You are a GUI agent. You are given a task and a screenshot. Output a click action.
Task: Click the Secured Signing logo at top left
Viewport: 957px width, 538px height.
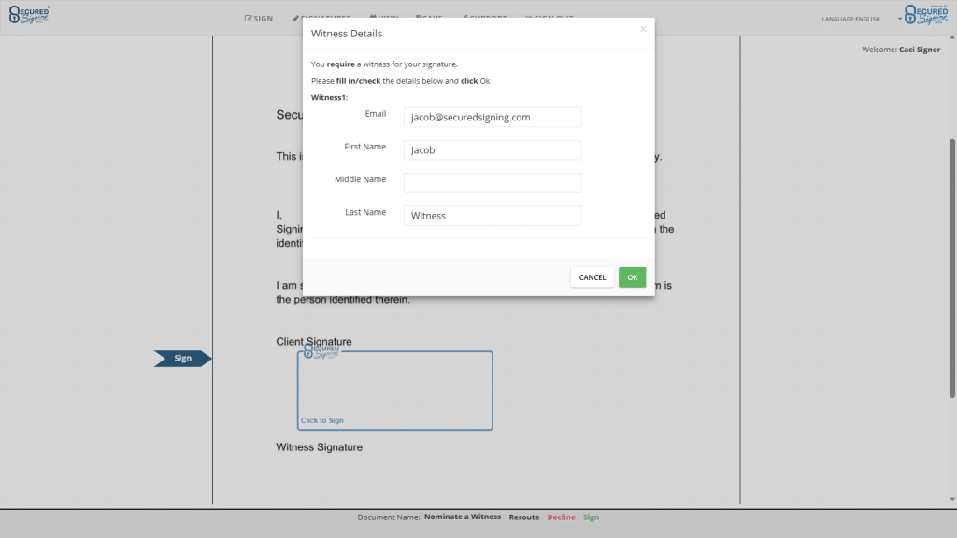pos(28,16)
